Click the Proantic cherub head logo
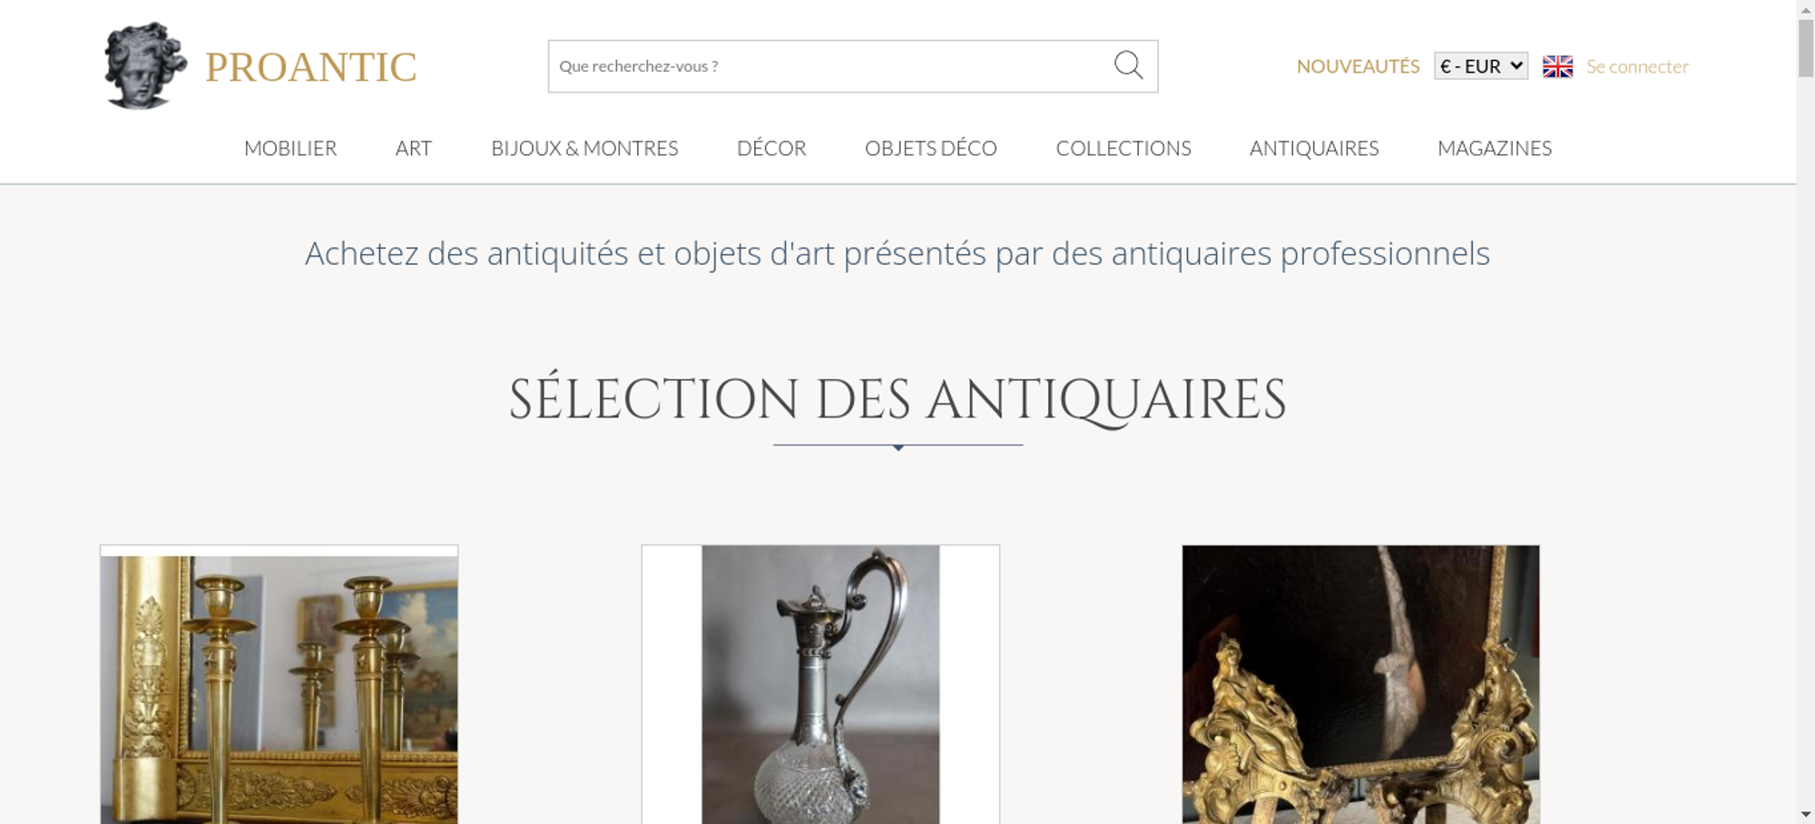Image resolution: width=1815 pixels, height=824 pixels. pos(145,65)
